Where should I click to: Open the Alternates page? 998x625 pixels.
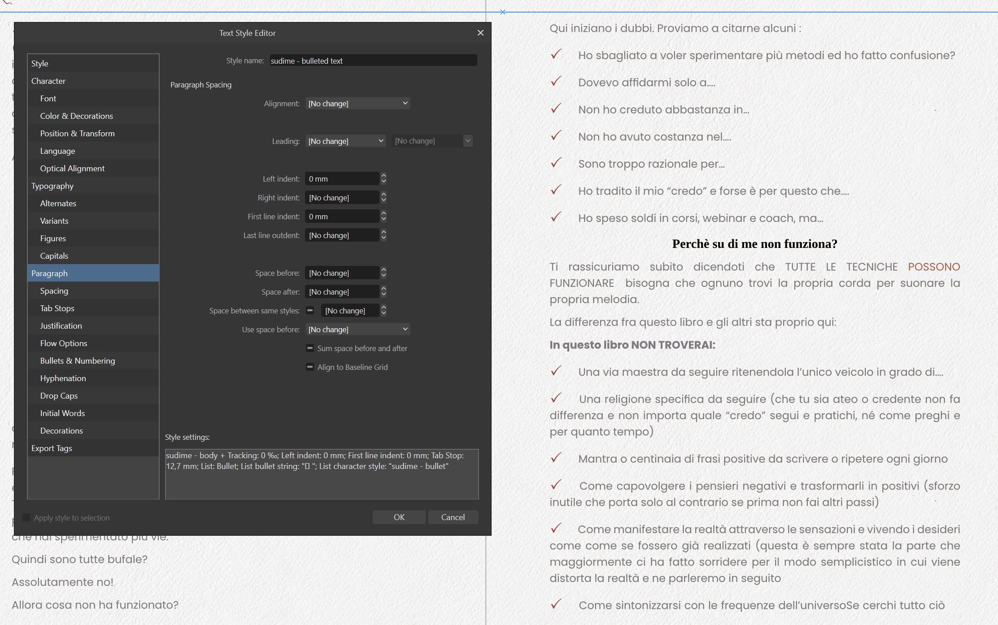pos(93,203)
